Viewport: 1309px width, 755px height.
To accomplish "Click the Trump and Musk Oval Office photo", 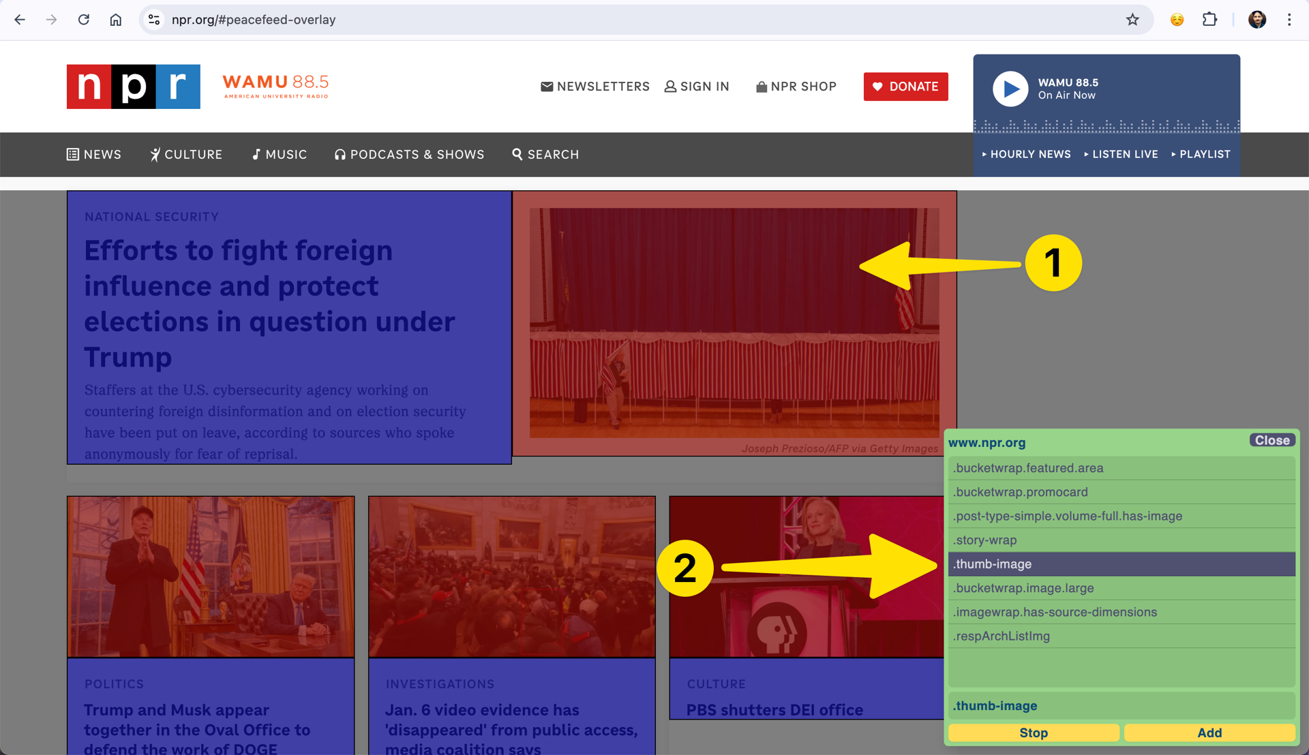I will click(x=211, y=576).
